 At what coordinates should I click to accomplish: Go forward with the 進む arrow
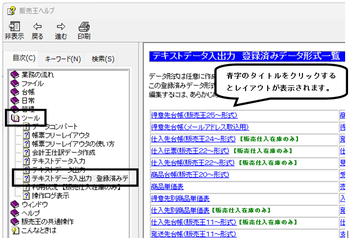61,26
